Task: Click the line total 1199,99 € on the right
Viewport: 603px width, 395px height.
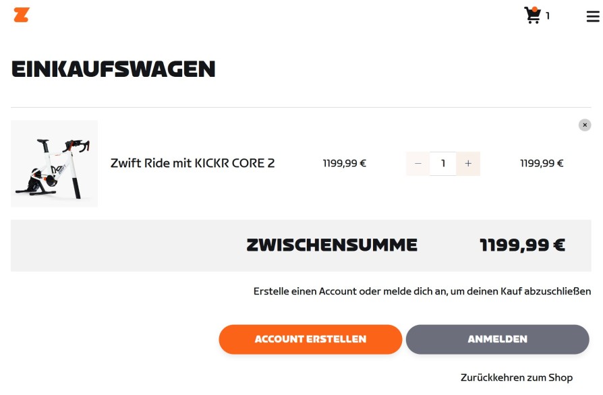Action: click(x=542, y=163)
